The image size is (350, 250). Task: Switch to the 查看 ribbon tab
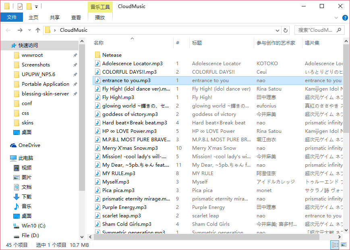pyautogui.click(x=76, y=17)
